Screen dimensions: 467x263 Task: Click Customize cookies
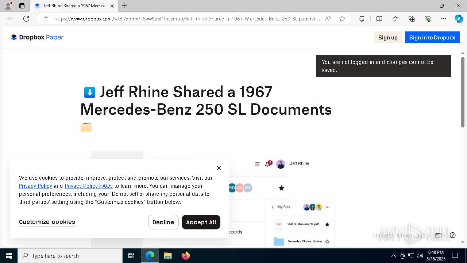tap(47, 222)
